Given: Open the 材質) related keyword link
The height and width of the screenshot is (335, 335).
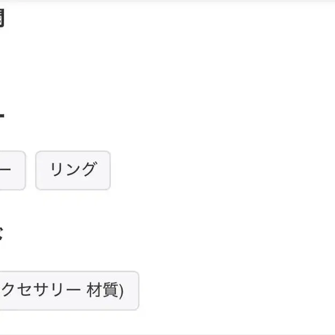Looking at the screenshot, I should click(105, 291).
